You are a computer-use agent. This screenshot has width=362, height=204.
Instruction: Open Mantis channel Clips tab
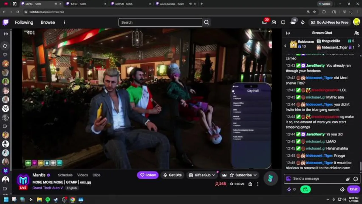96,175
